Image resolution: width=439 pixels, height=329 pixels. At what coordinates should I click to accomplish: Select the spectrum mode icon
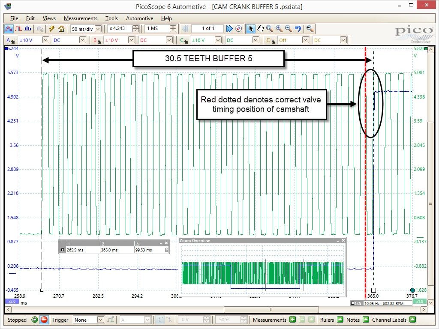coord(28,29)
